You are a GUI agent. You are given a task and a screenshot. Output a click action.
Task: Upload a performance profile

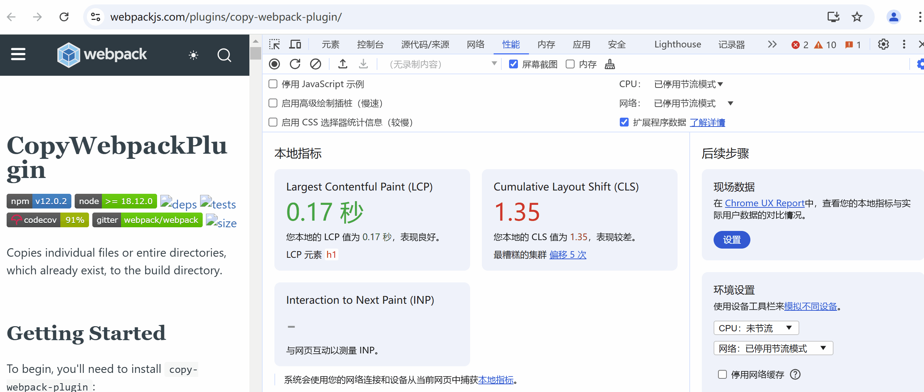(x=343, y=64)
